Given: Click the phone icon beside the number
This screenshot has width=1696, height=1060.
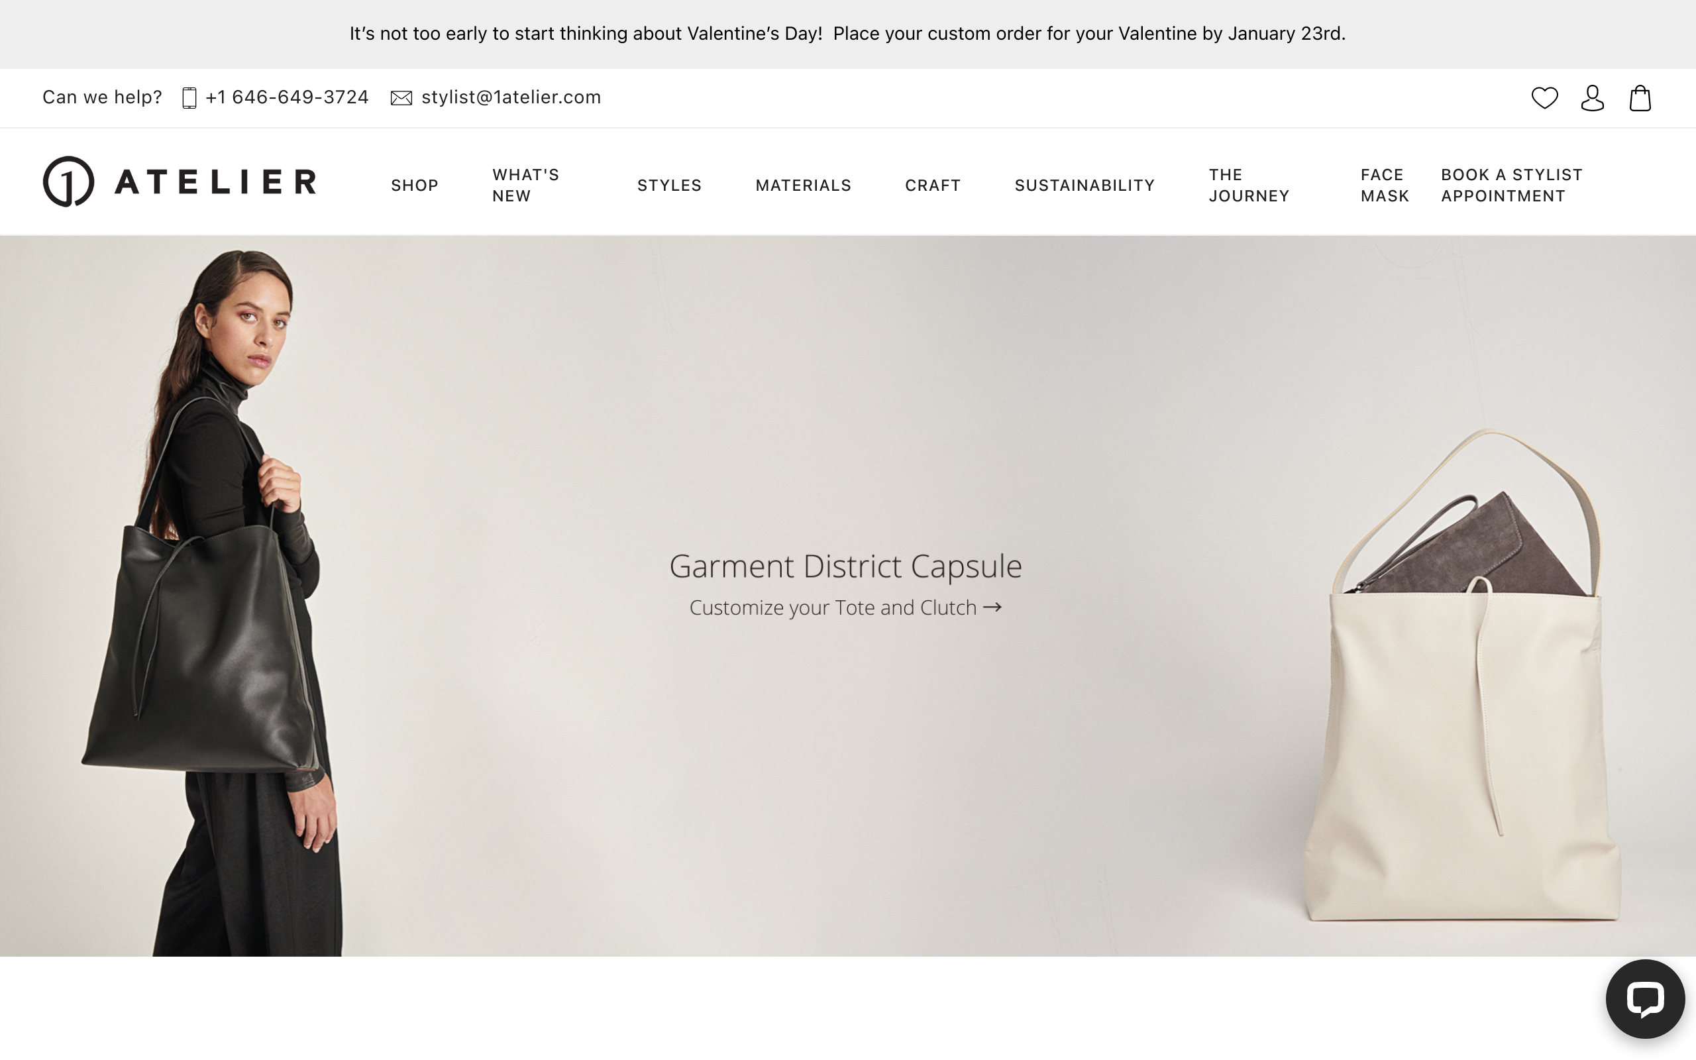Looking at the screenshot, I should click(189, 97).
